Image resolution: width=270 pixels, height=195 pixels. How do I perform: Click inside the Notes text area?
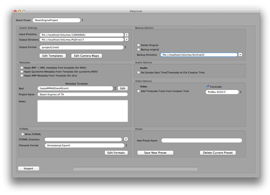(x=82, y=111)
